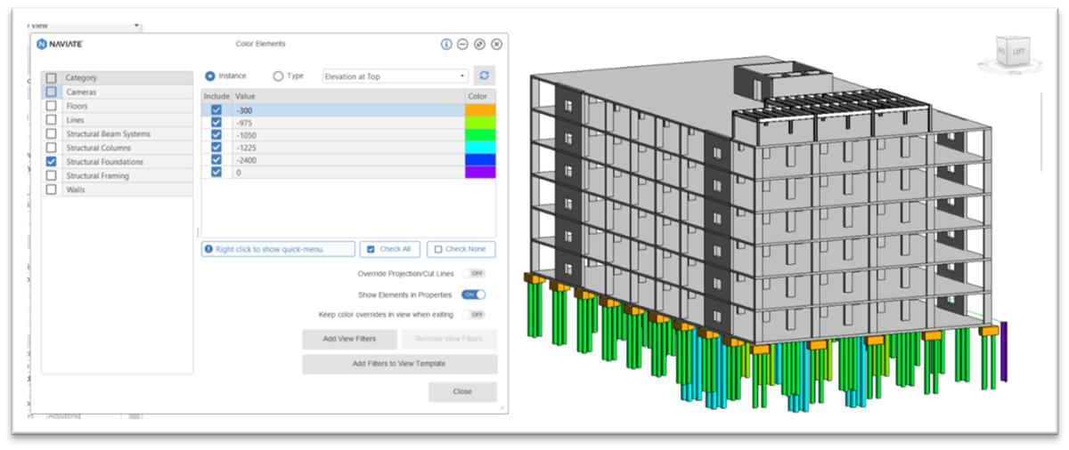
Task: Open the info help icon
Action: pos(446,44)
